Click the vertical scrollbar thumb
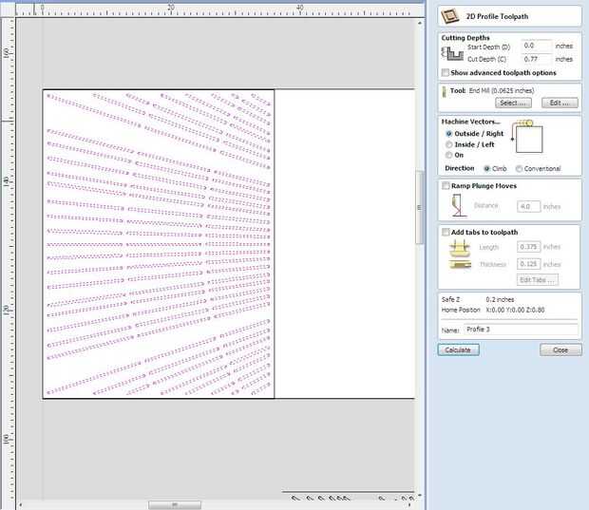Image resolution: width=589 pixels, height=510 pixels. click(x=419, y=207)
